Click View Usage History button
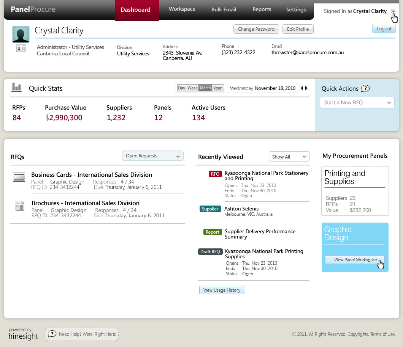 (x=222, y=290)
